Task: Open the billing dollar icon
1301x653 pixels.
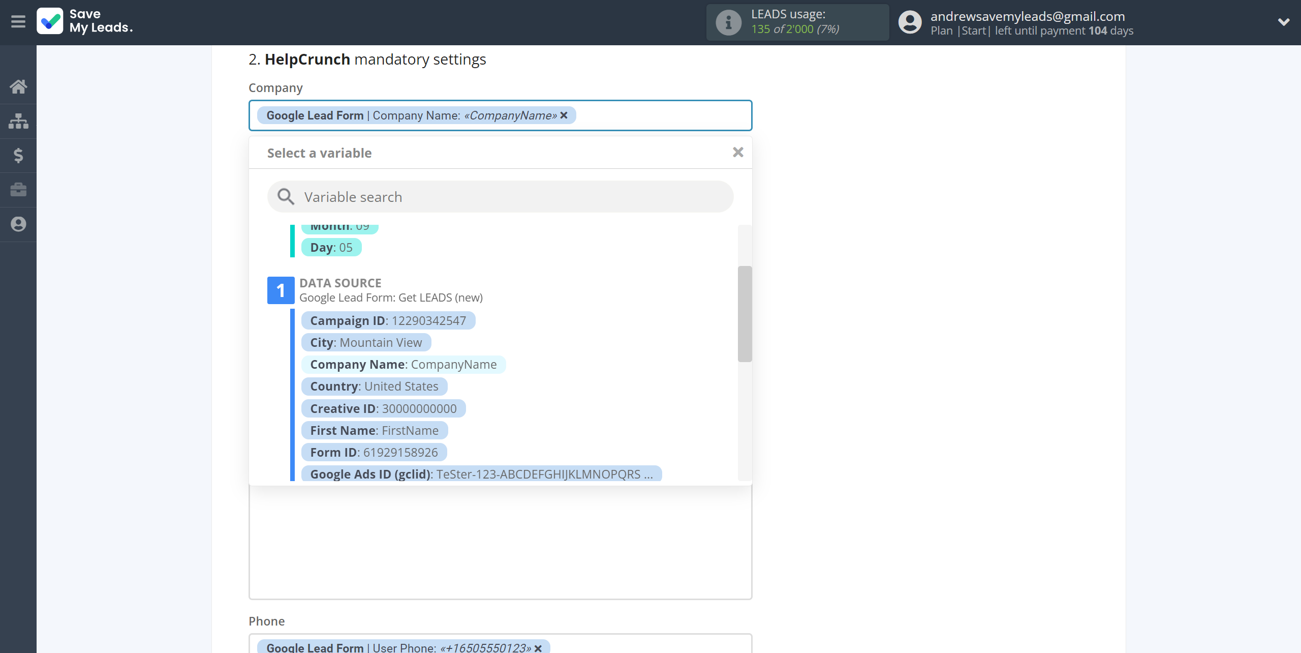Action: point(18,155)
